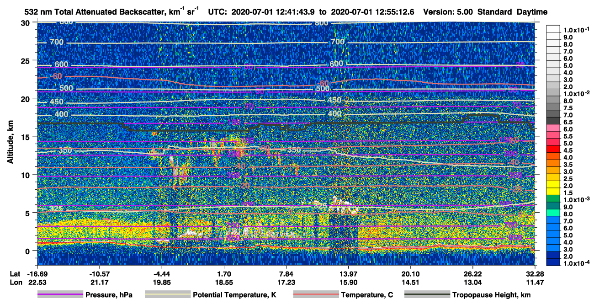Click latitude value 20.10

coord(410,274)
